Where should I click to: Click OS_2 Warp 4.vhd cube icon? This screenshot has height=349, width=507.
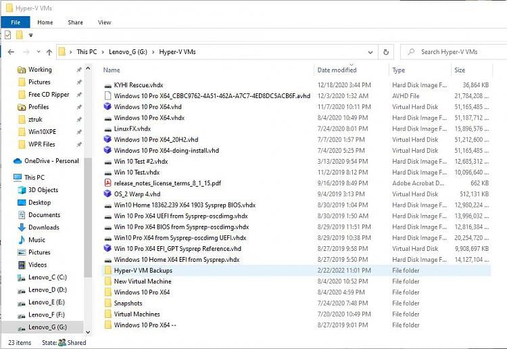pyautogui.click(x=107, y=193)
